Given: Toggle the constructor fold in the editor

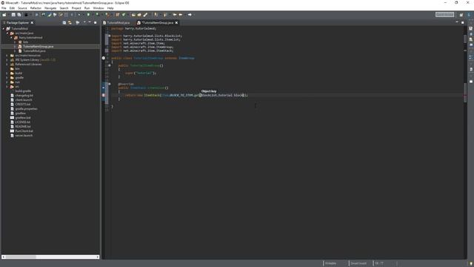Looking at the screenshot, I should [110, 65].
